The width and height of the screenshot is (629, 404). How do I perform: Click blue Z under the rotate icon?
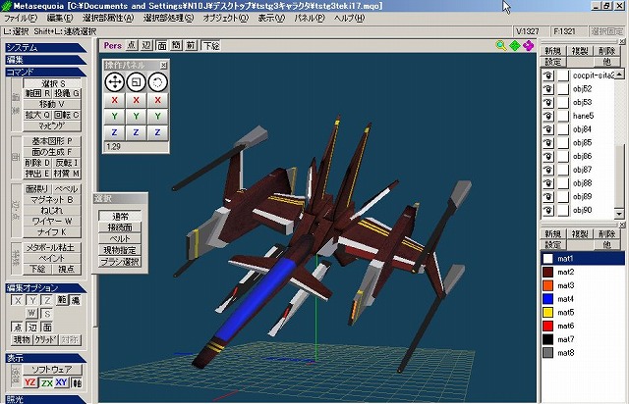pyautogui.click(x=157, y=132)
